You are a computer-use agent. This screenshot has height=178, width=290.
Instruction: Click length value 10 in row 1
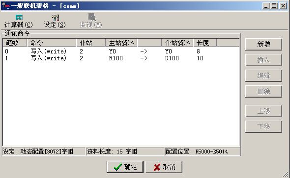point(200,58)
